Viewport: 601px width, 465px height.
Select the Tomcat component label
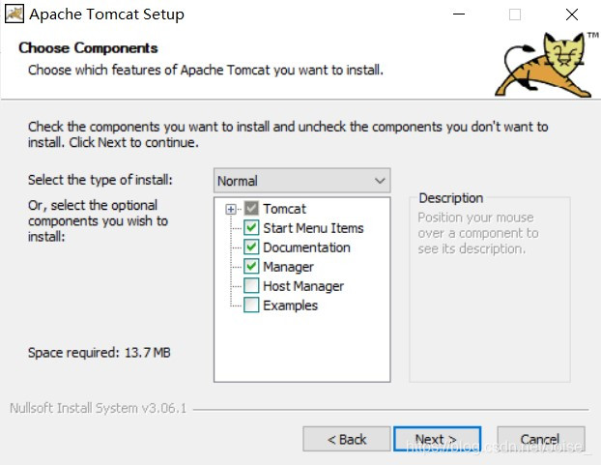[x=284, y=209]
